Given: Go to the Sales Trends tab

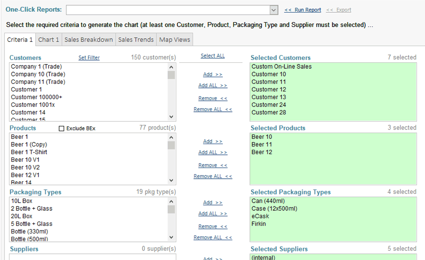Looking at the screenshot, I should coord(136,40).
